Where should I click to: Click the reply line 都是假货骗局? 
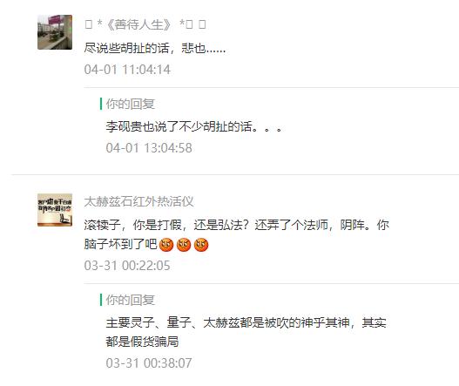(142, 342)
